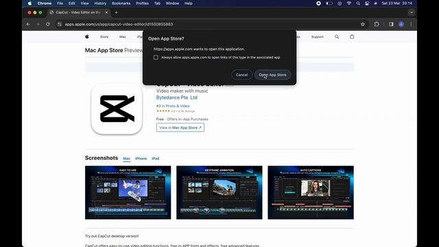439x247 pixels.
Task: Open the File menu
Action: tap(60, 3)
